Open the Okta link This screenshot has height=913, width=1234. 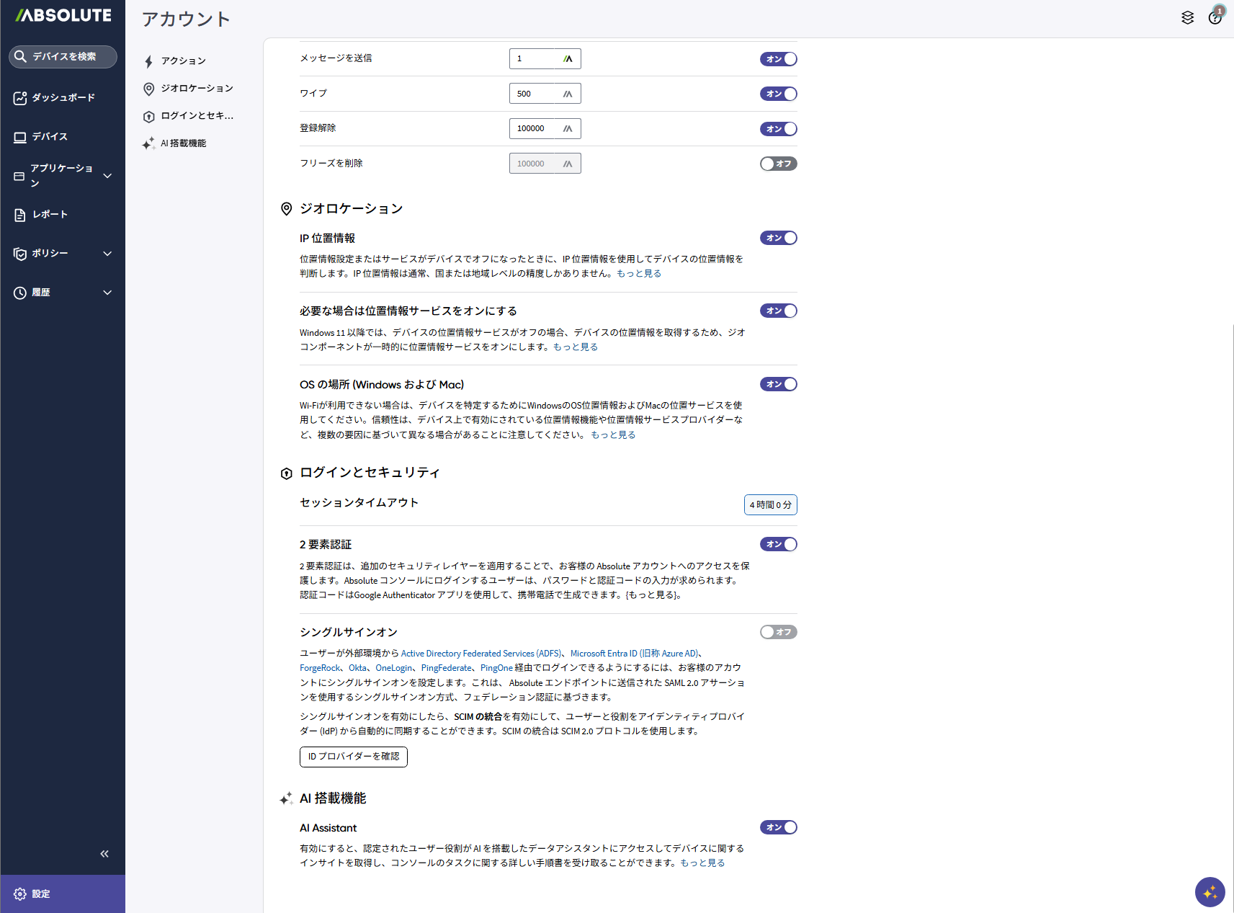pos(357,668)
